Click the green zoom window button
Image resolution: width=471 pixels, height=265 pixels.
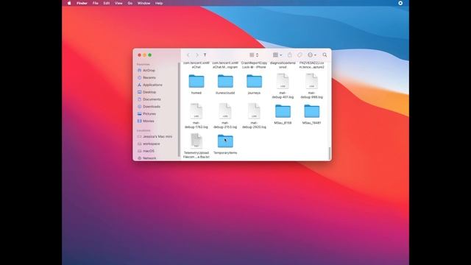pyautogui.click(x=149, y=55)
